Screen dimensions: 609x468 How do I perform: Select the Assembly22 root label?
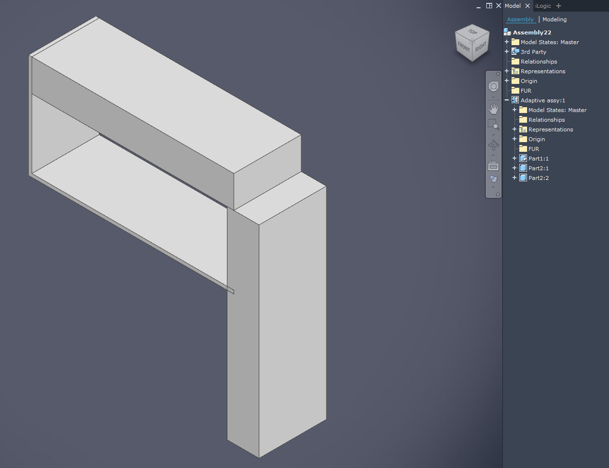(x=532, y=32)
